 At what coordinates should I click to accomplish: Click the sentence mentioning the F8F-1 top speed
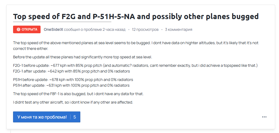(78, 94)
